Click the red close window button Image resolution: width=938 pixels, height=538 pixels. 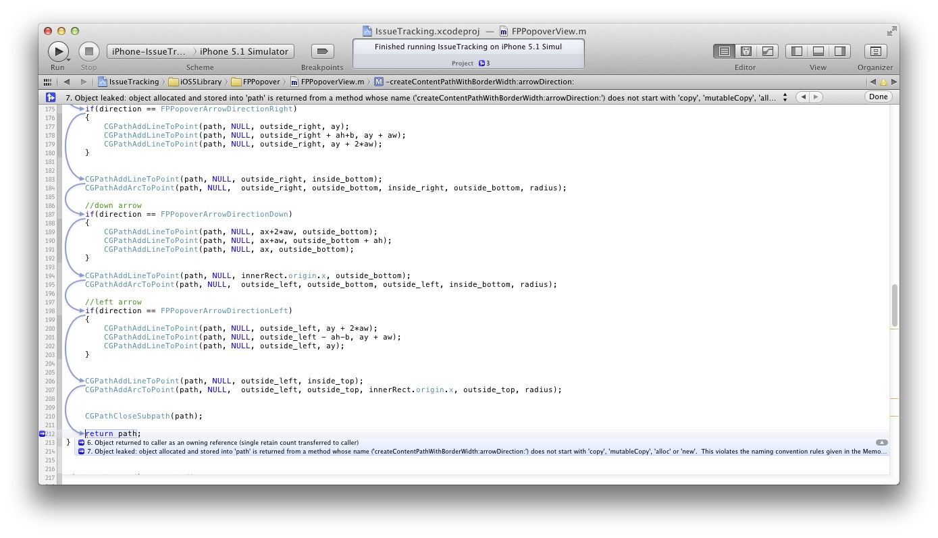coord(48,31)
